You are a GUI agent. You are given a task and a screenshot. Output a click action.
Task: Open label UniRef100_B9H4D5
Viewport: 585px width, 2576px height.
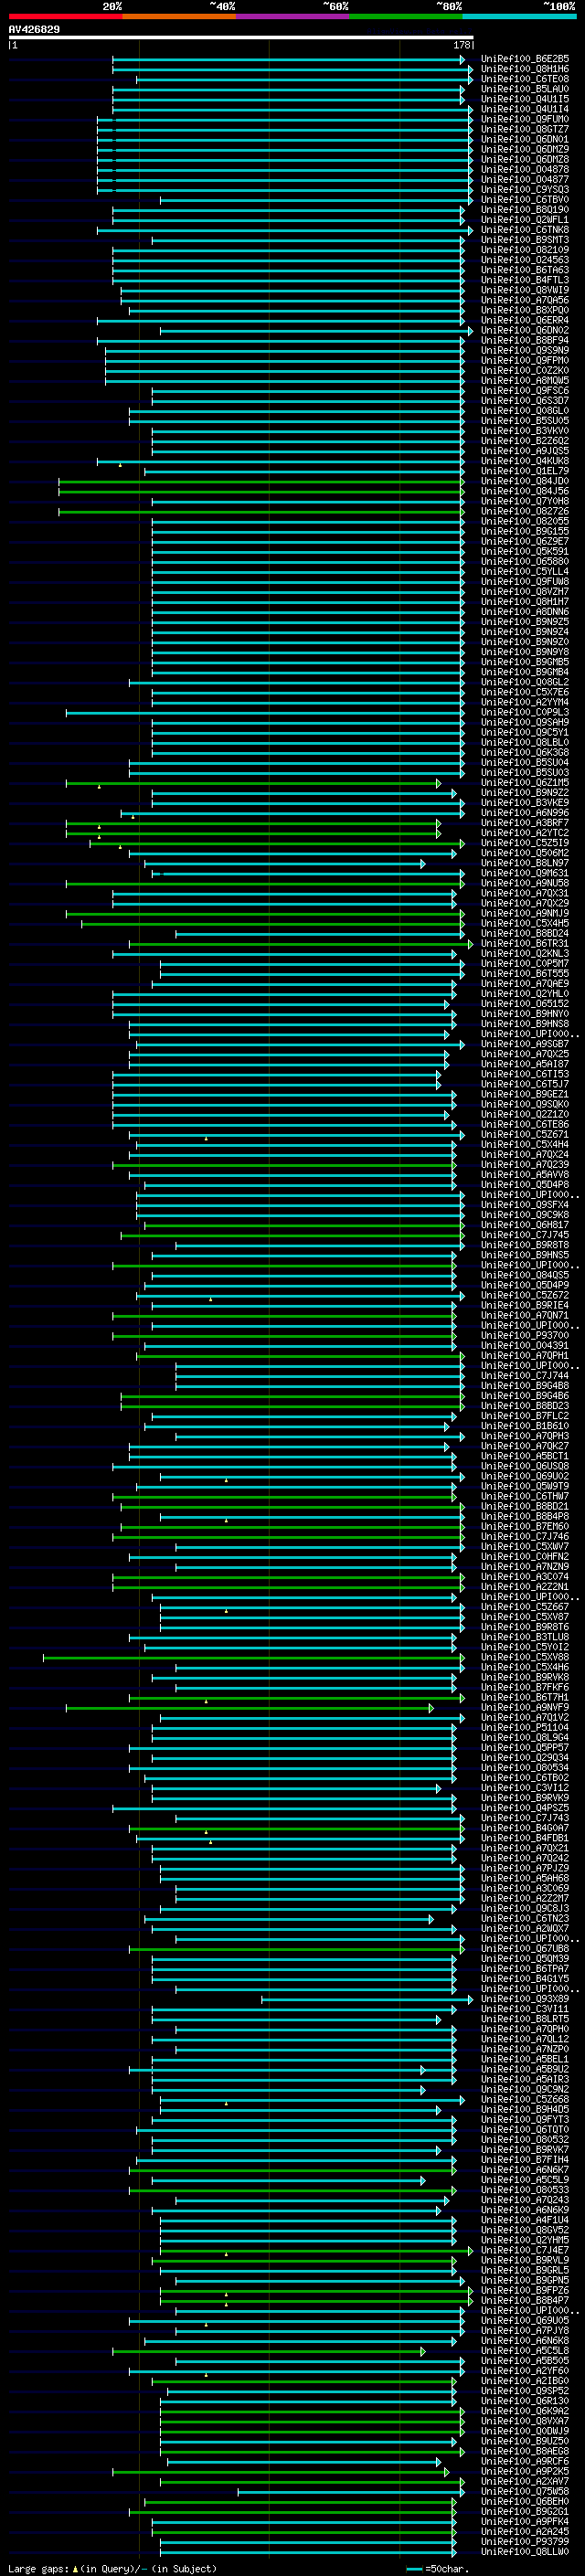tap(525, 2109)
